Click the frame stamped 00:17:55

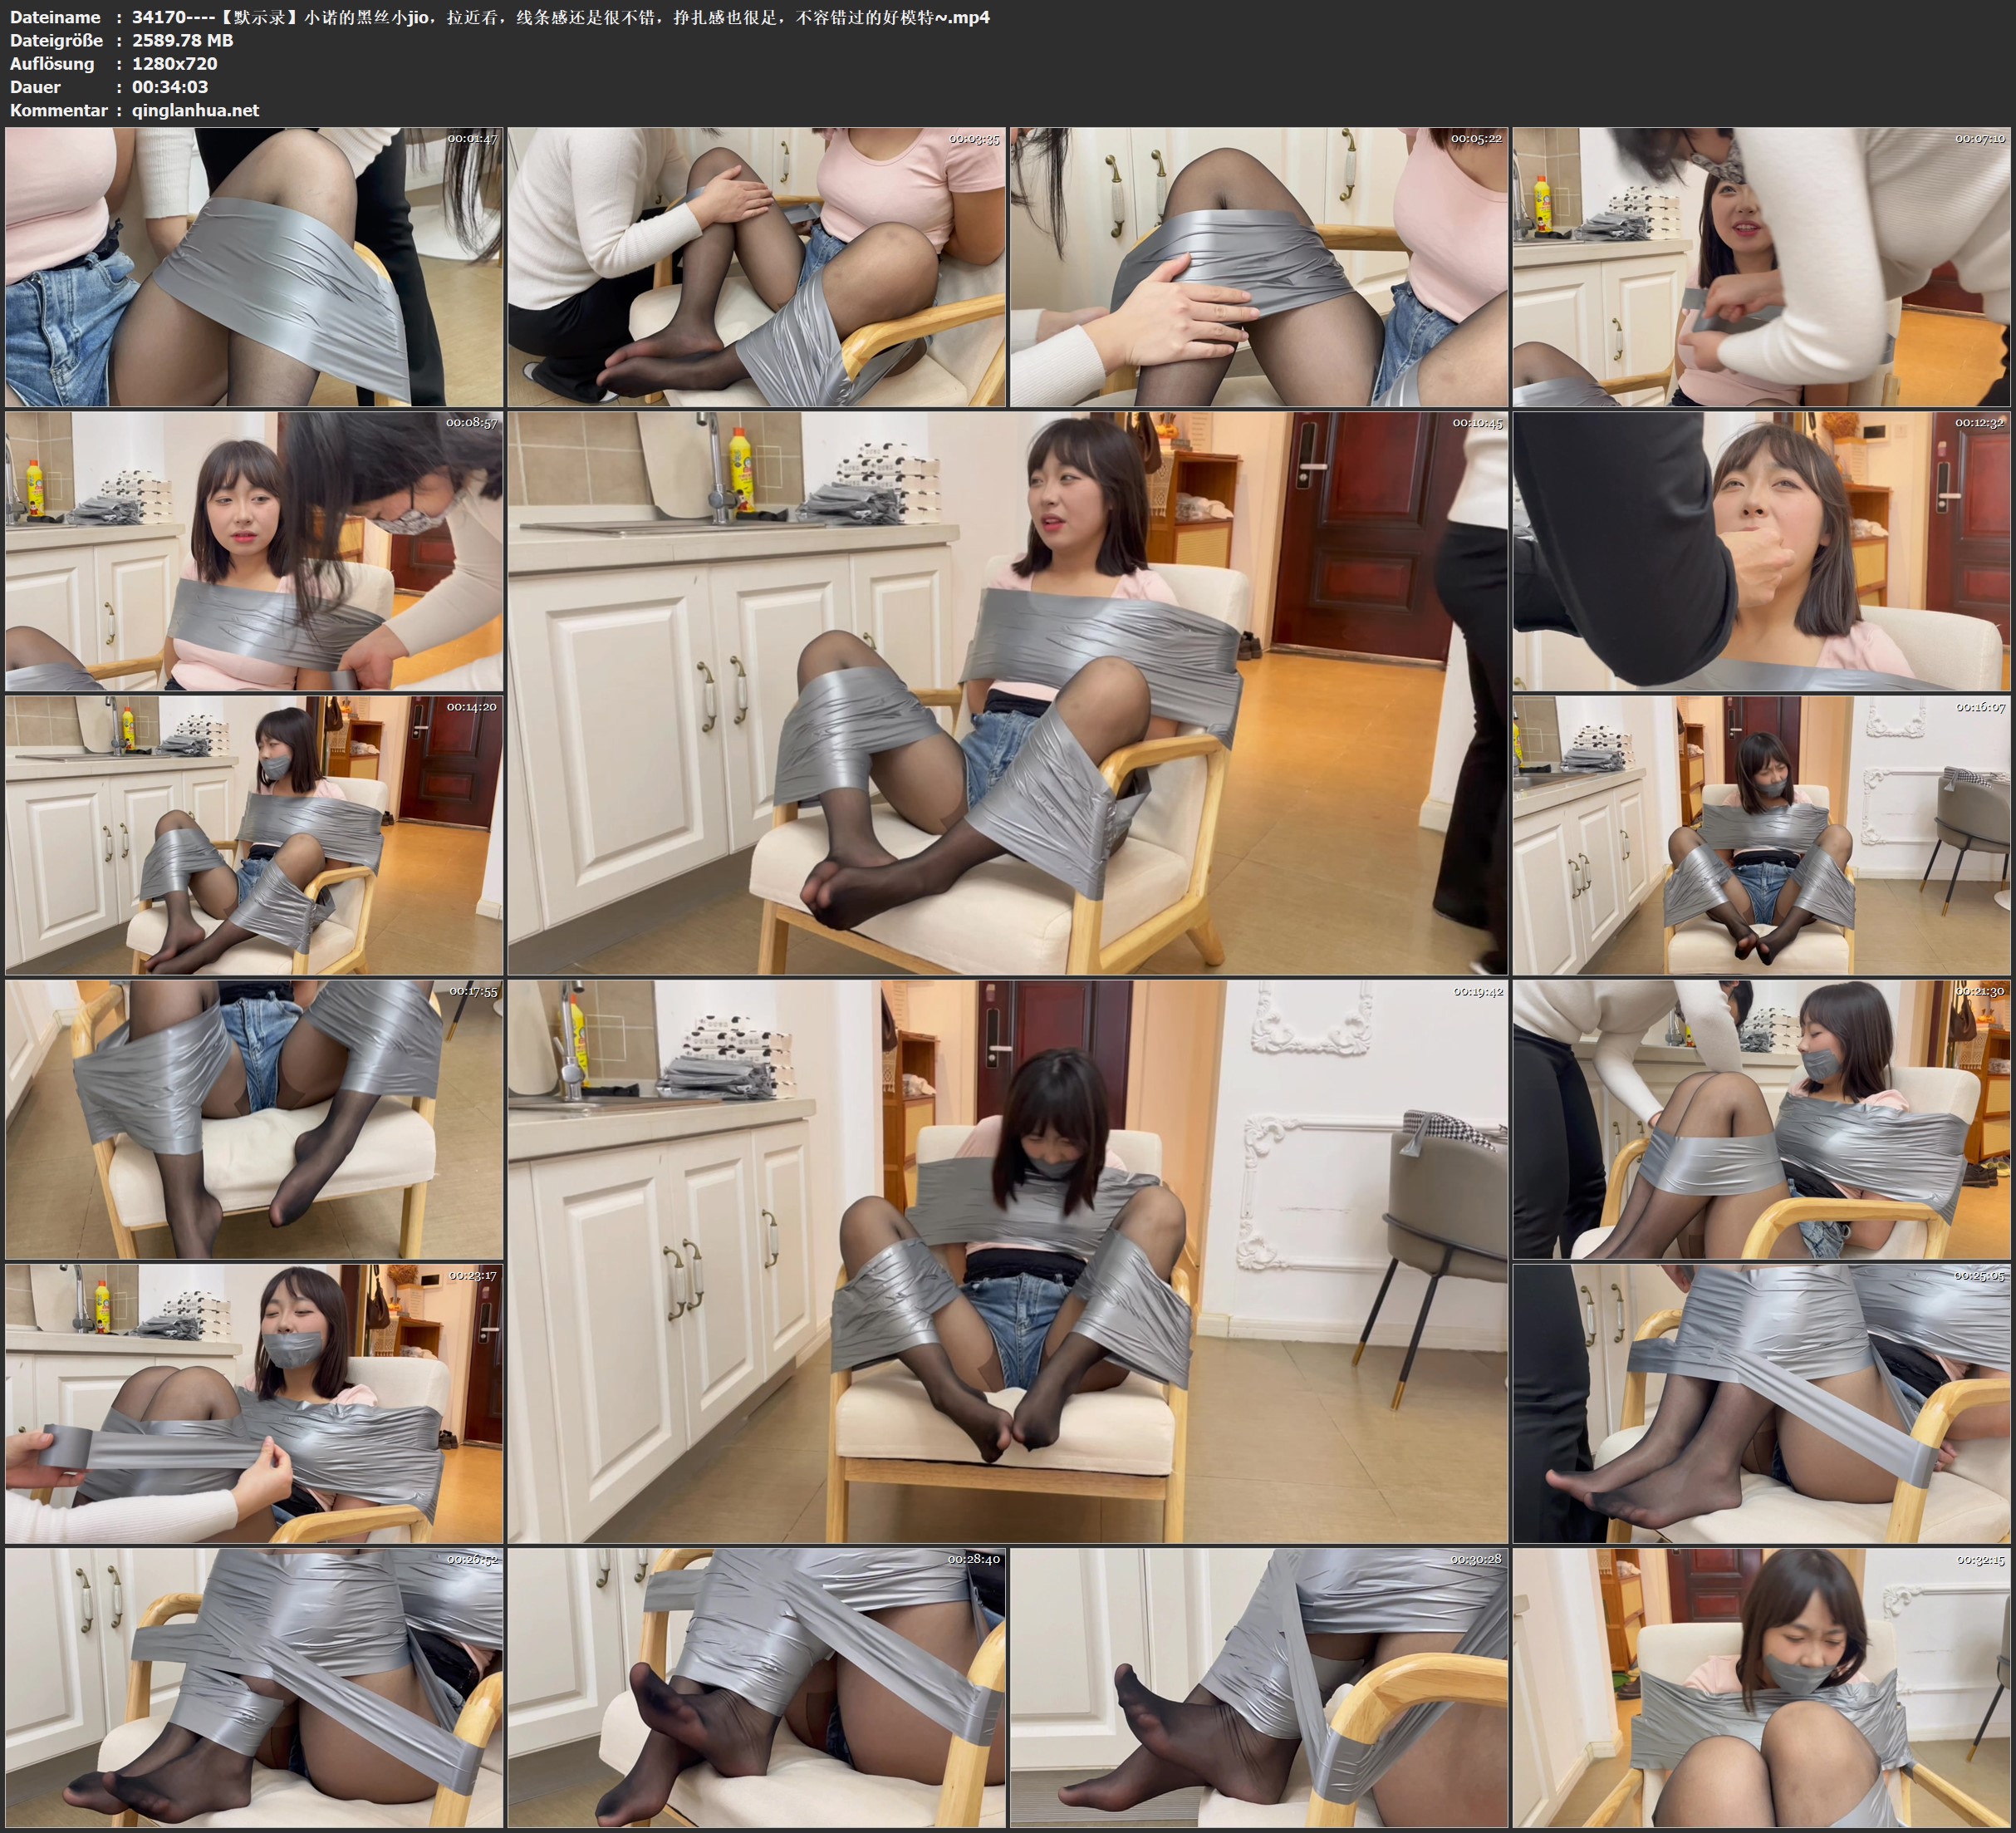point(254,1119)
